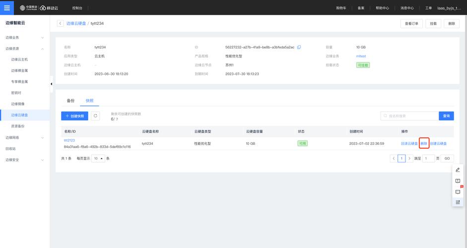Viewport: 467px width, 248px height.
Task: Collapse the left sidebar panel
Action: pyautogui.click(x=51, y=84)
